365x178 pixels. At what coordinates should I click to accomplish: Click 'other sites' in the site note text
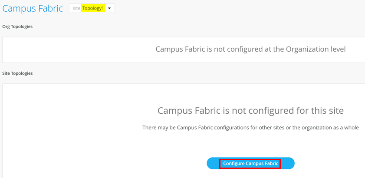pos(271,128)
